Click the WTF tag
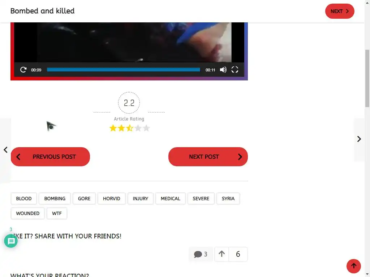The image size is (370, 277). click(57, 214)
